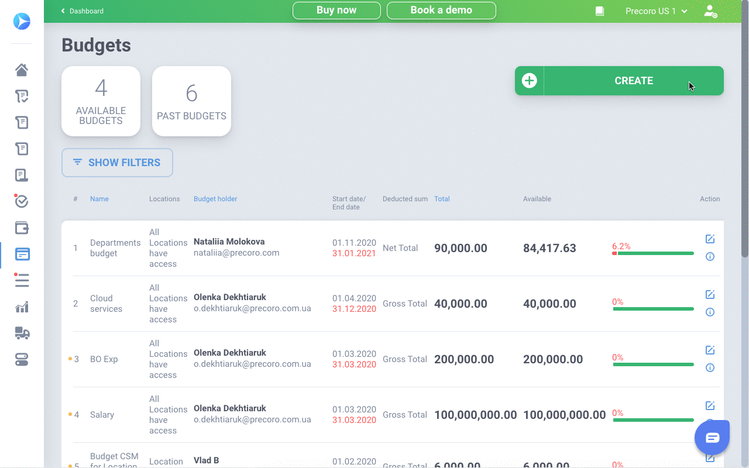This screenshot has height=468, width=749.
Task: Edit the BO Exp budget
Action: [710, 350]
